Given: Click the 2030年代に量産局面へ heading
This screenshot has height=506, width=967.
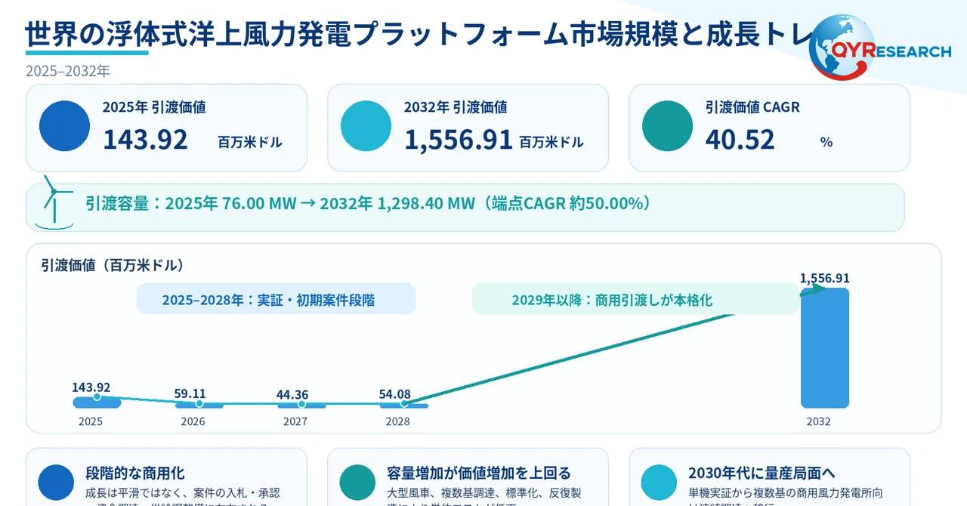Looking at the screenshot, I should tap(762, 474).
